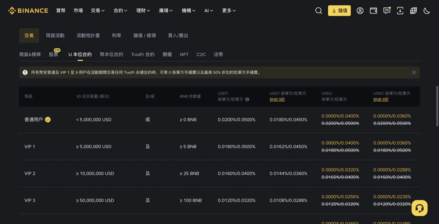Open 買幣 in the top navigation
The image size is (439, 224).
[61, 11]
